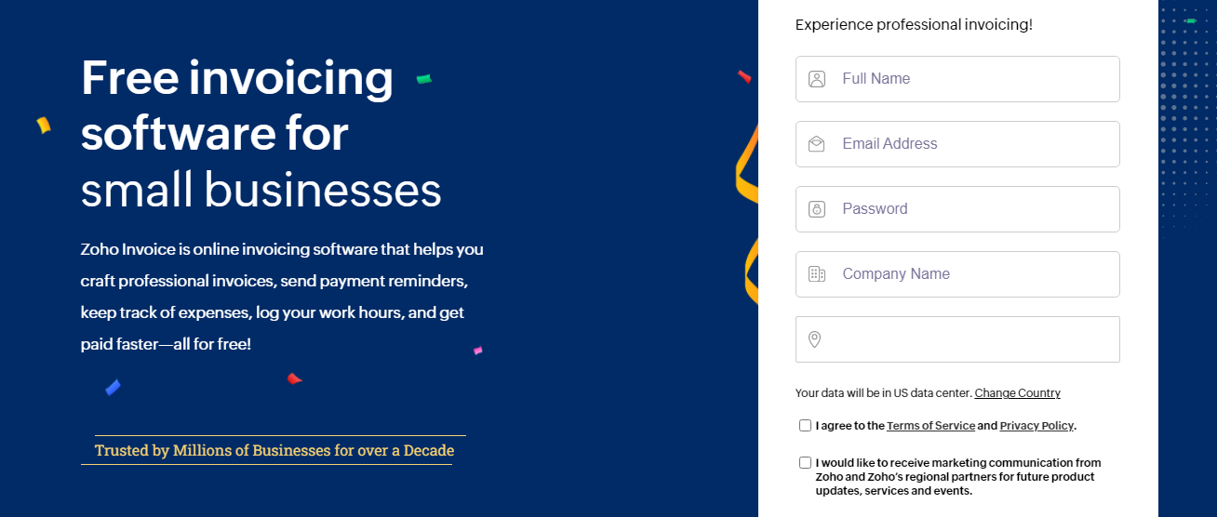Open the empty country selection field
Image resolution: width=1217 pixels, height=517 pixels.
957,339
